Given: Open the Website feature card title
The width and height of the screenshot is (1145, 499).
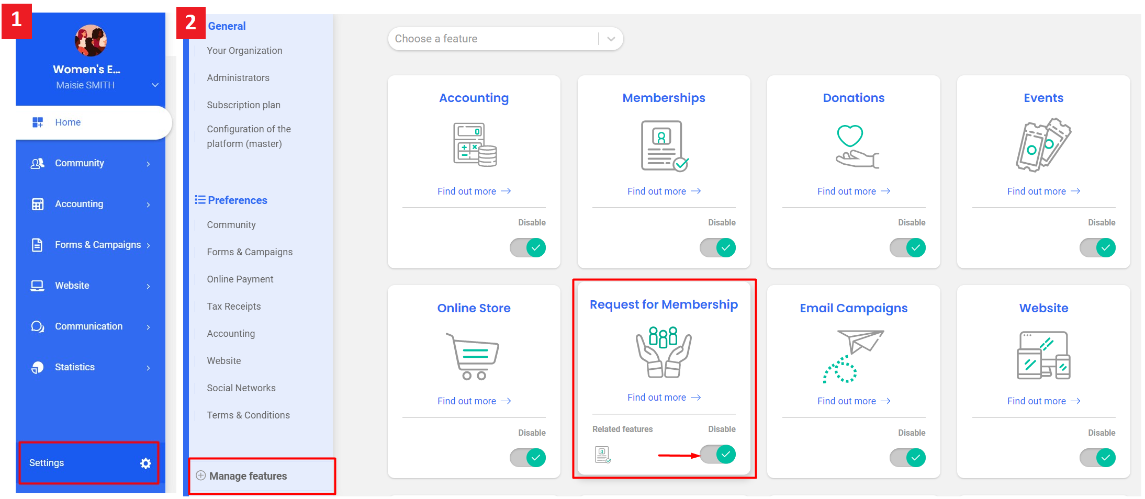Looking at the screenshot, I should click(x=1043, y=308).
